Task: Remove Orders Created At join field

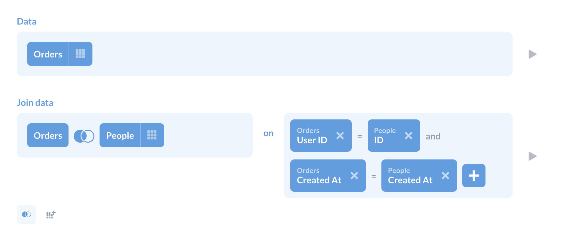Action: pyautogui.click(x=354, y=176)
